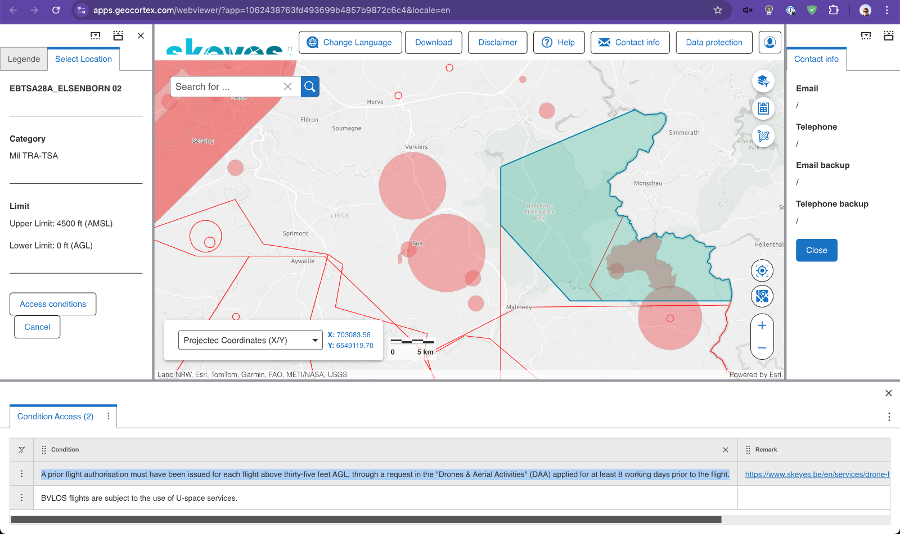The image size is (900, 534).
Task: Zoom out on the map
Action: tap(762, 348)
